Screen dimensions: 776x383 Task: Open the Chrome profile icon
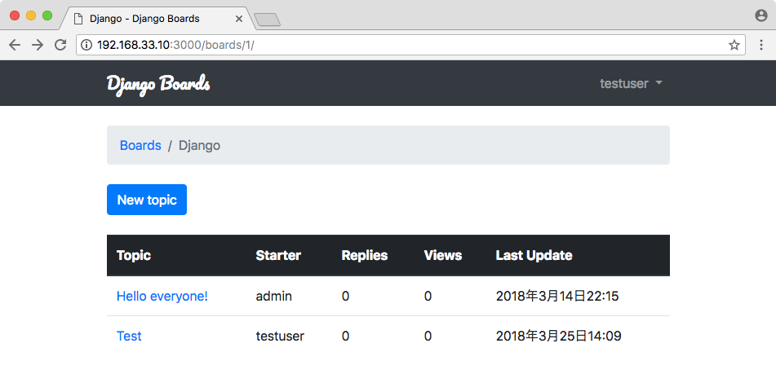point(761,15)
